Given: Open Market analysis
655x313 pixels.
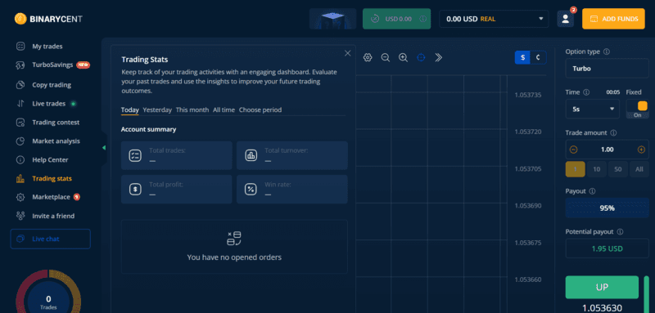Looking at the screenshot, I should 56,141.
